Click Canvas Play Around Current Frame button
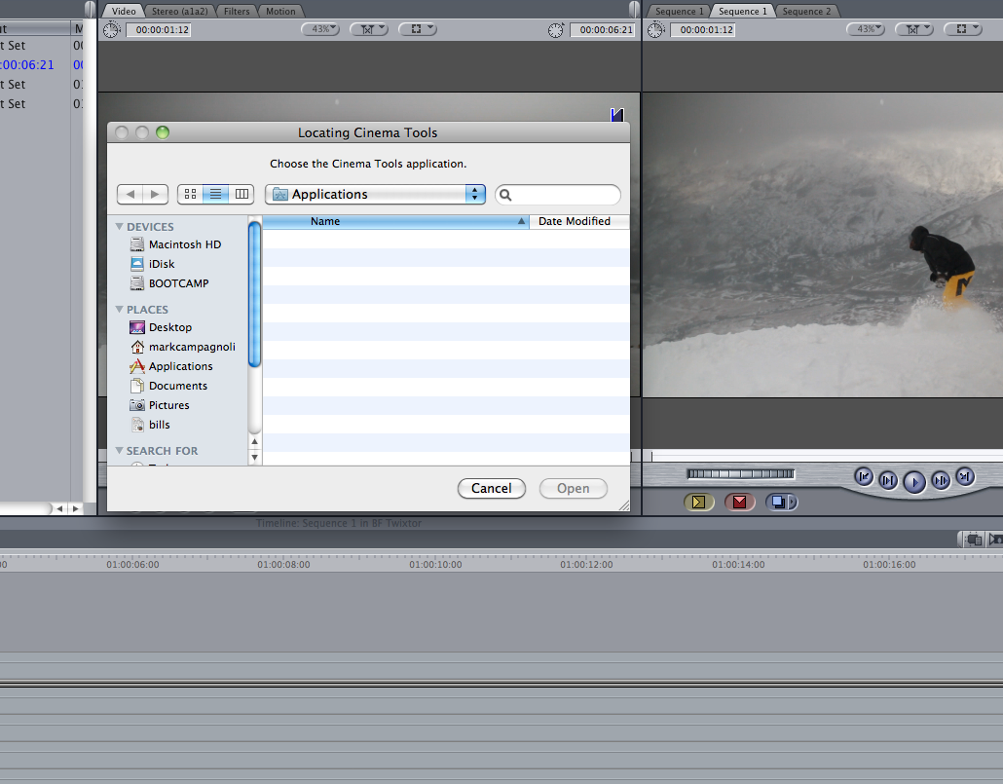The width and height of the screenshot is (1003, 784). (x=941, y=480)
